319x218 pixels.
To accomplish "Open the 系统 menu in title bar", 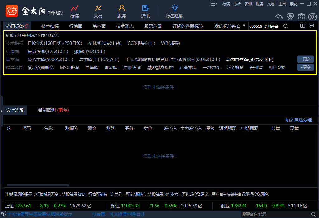I will [293, 4].
